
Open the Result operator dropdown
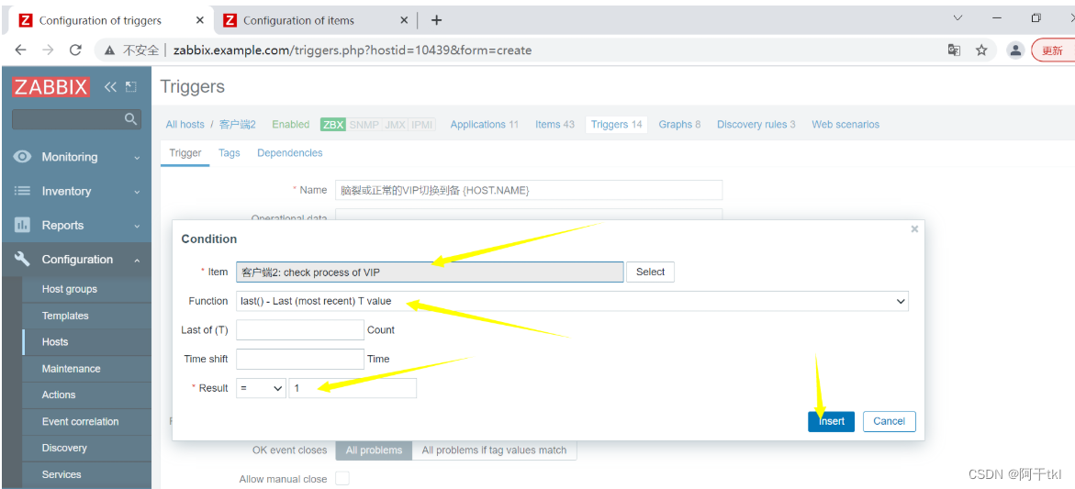point(262,388)
